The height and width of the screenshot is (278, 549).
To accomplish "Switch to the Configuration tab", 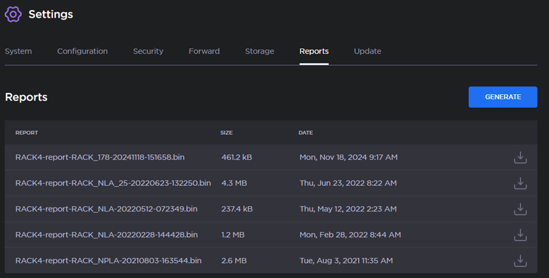I will (82, 51).
